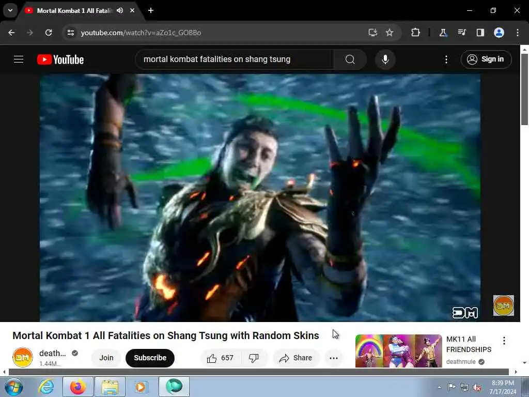This screenshot has width=529, height=397.
Task: Click scrollbar down arrow at right
Action: tap(524, 362)
